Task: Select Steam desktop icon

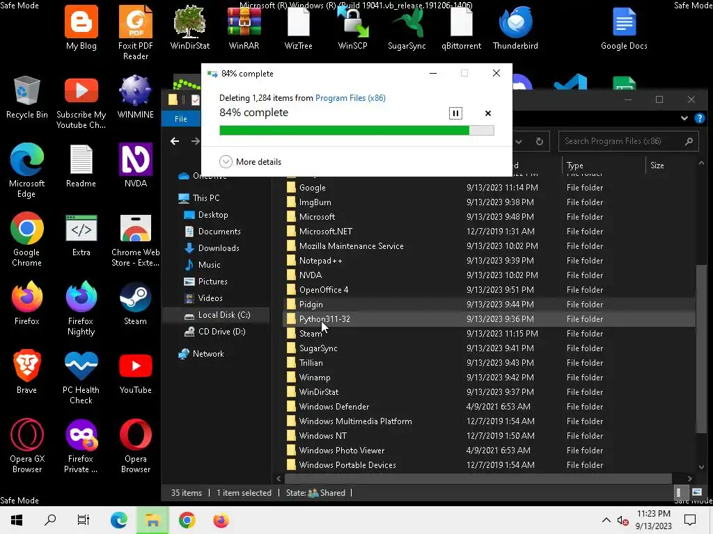Action: [x=136, y=303]
